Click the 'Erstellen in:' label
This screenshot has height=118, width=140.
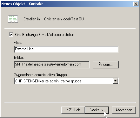point(32,19)
